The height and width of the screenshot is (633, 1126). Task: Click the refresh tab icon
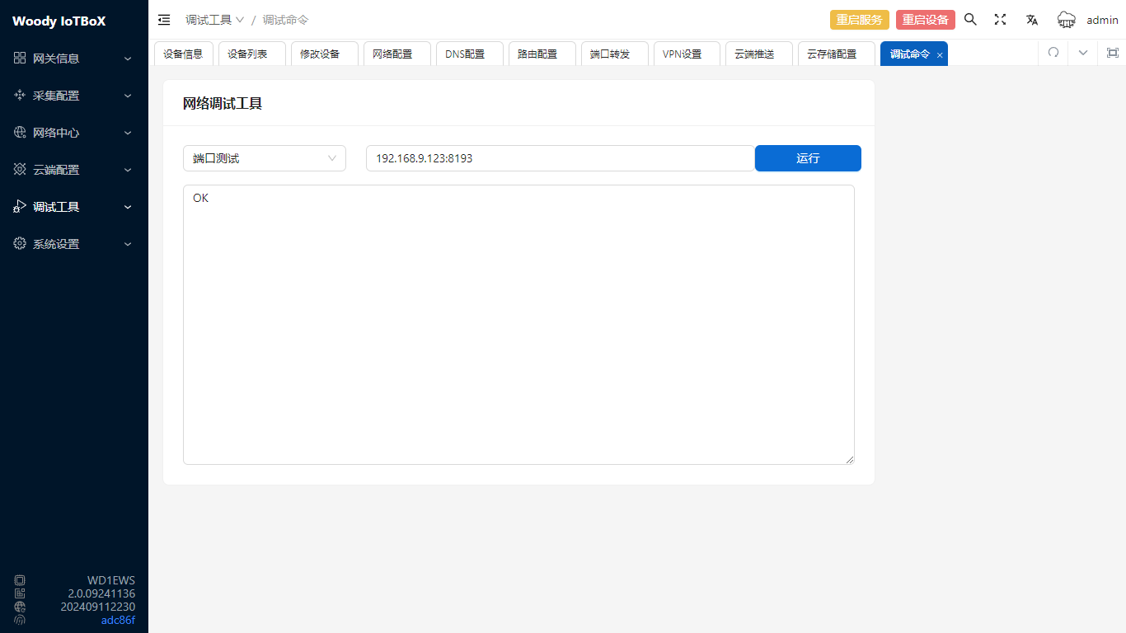(x=1053, y=53)
